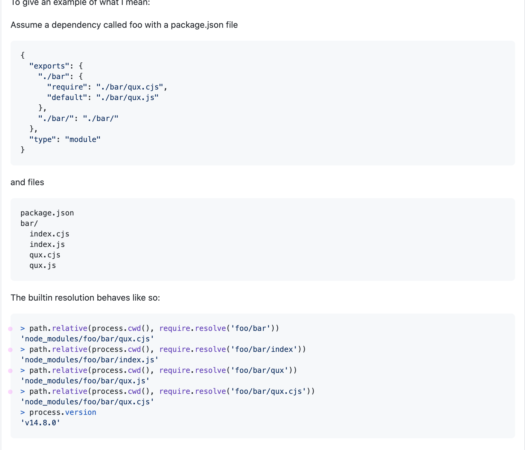Click the "./bar/qux.cjs" value in JSON
The width and height of the screenshot is (525, 450).
[130, 87]
